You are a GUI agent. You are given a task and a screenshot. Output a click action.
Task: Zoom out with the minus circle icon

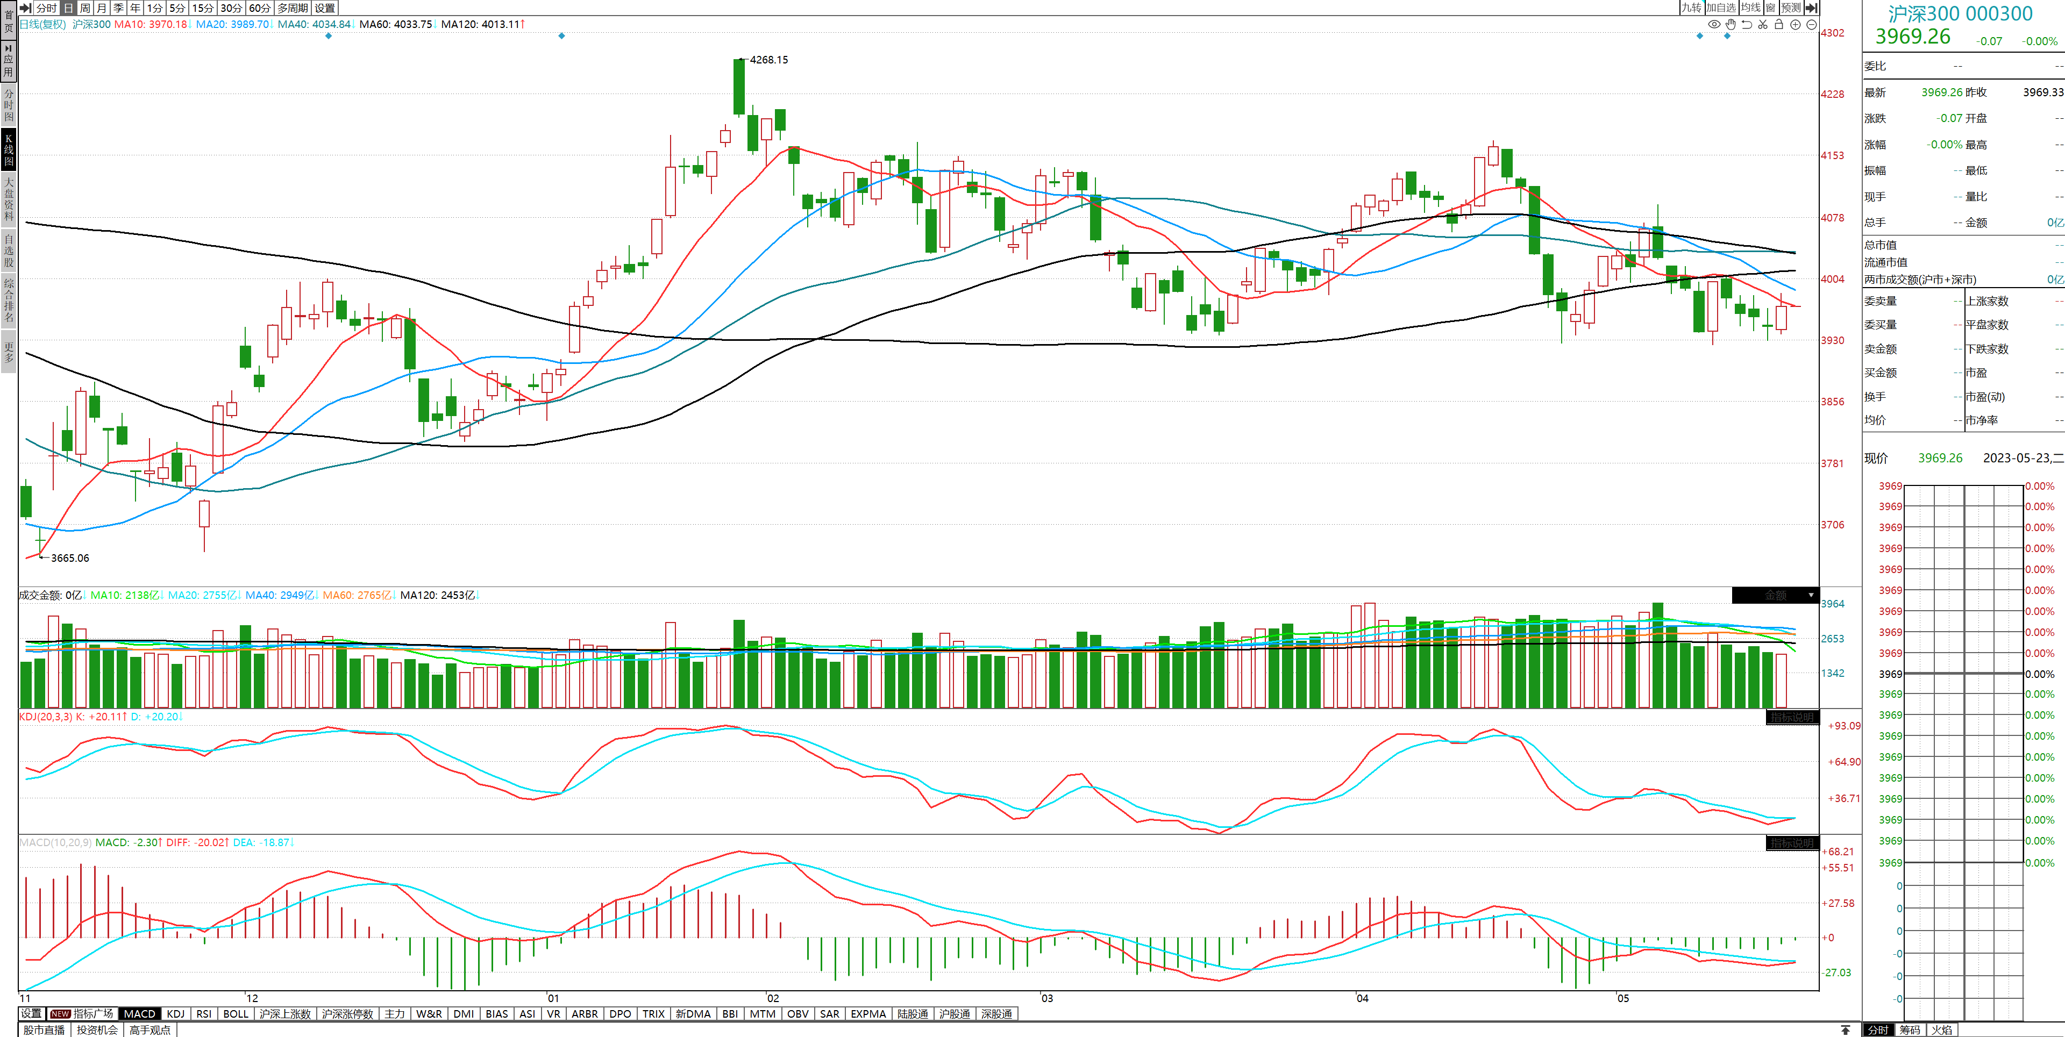coord(1812,24)
